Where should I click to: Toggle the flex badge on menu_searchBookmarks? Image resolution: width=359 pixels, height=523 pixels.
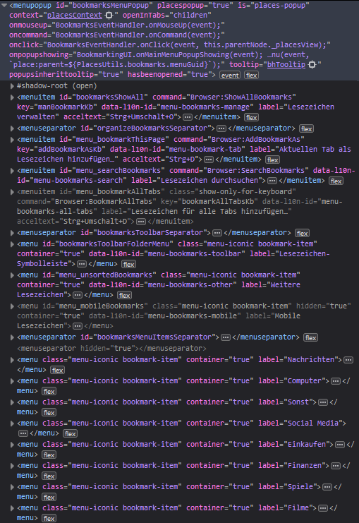(336, 181)
